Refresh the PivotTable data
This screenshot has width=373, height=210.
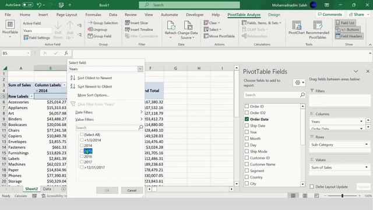pos(171,30)
